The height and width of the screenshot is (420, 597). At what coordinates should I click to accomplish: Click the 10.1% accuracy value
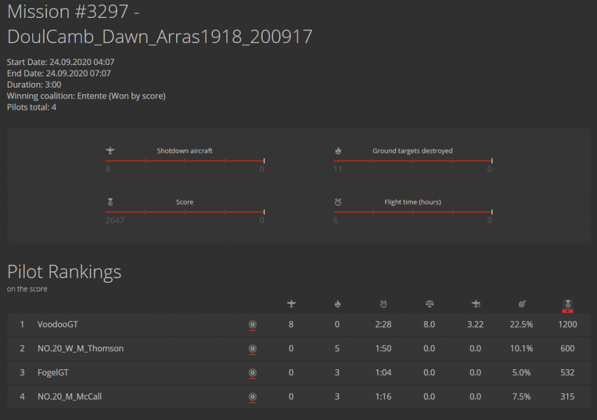point(521,348)
